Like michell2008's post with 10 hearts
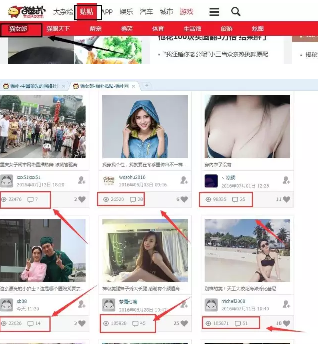This screenshot has width=318, height=347. (286, 324)
